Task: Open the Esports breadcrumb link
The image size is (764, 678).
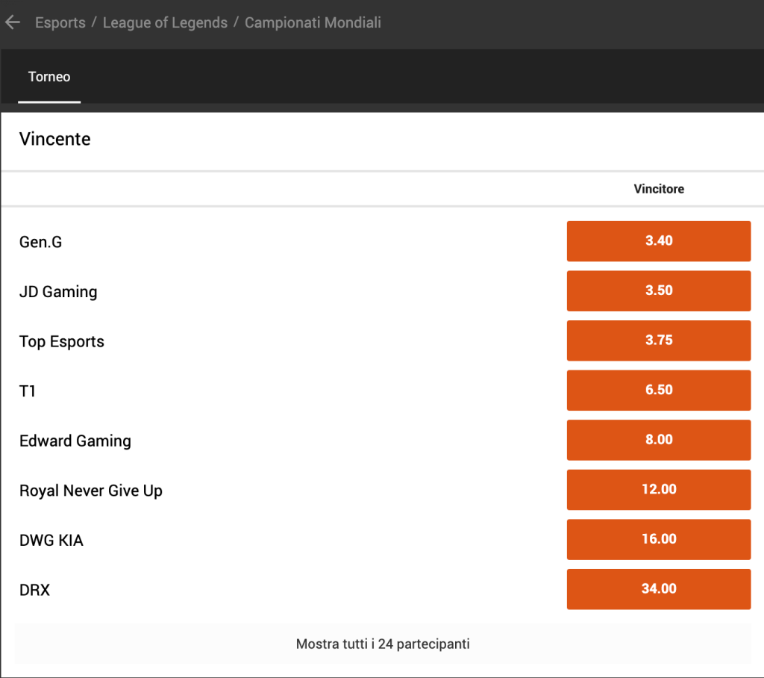Action: click(x=60, y=22)
